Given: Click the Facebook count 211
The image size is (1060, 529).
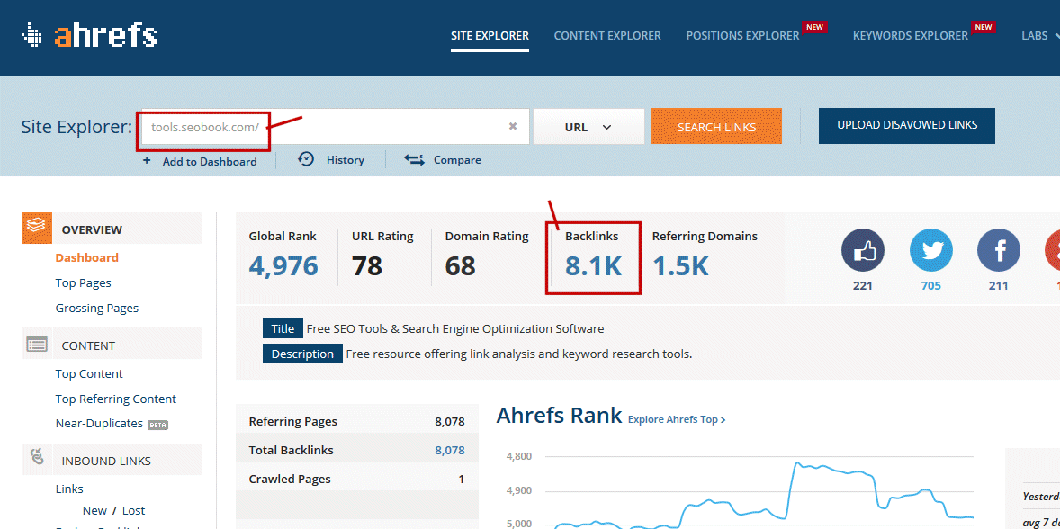Looking at the screenshot, I should pyautogui.click(x=999, y=286).
